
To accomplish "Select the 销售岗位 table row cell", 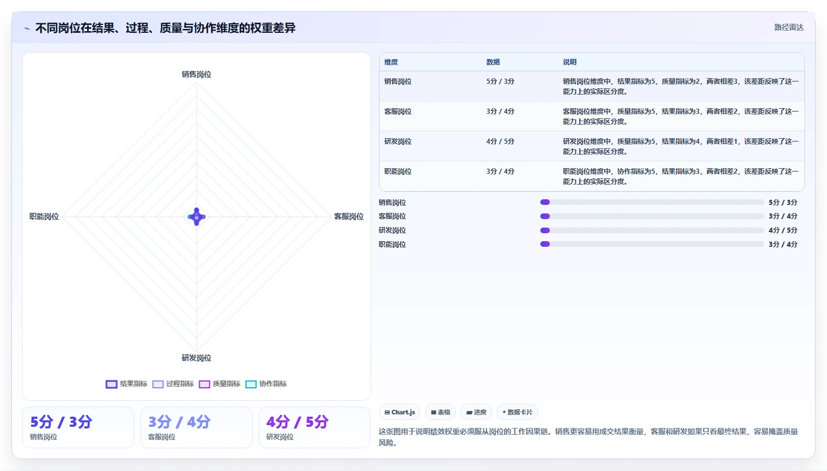I will pos(398,82).
